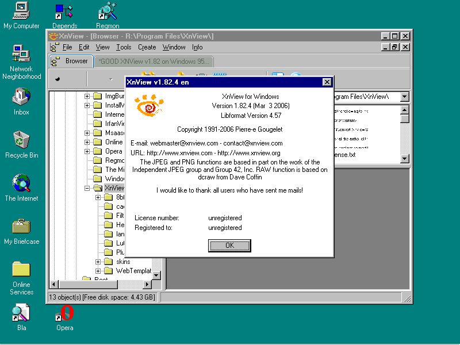
Task: Open The Internet desktop icon
Action: coord(21,188)
